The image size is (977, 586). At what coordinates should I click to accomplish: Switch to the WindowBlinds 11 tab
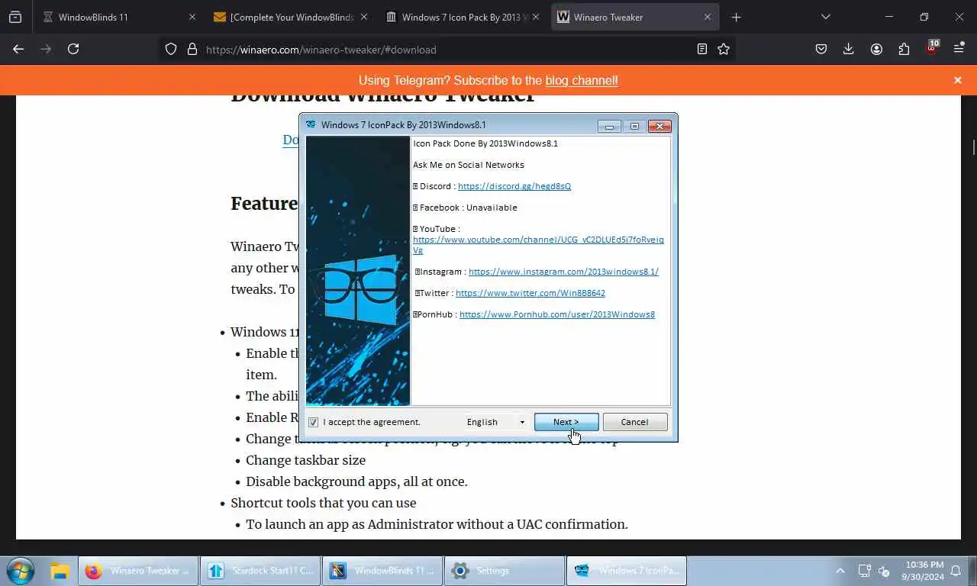click(x=114, y=17)
